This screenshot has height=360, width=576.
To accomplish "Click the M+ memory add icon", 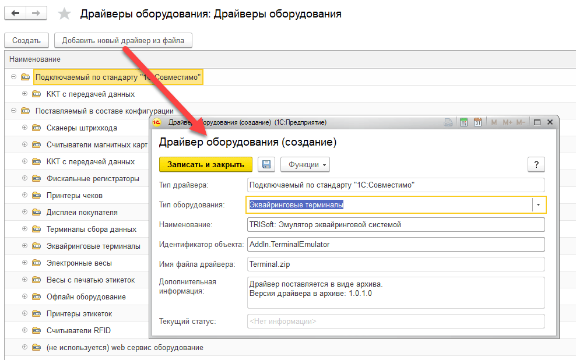I will point(507,122).
